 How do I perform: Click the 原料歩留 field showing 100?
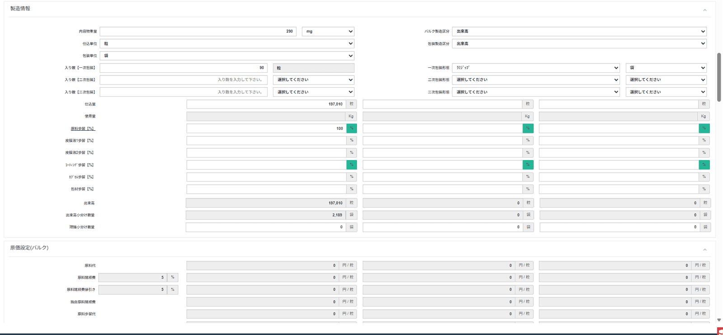[267, 128]
